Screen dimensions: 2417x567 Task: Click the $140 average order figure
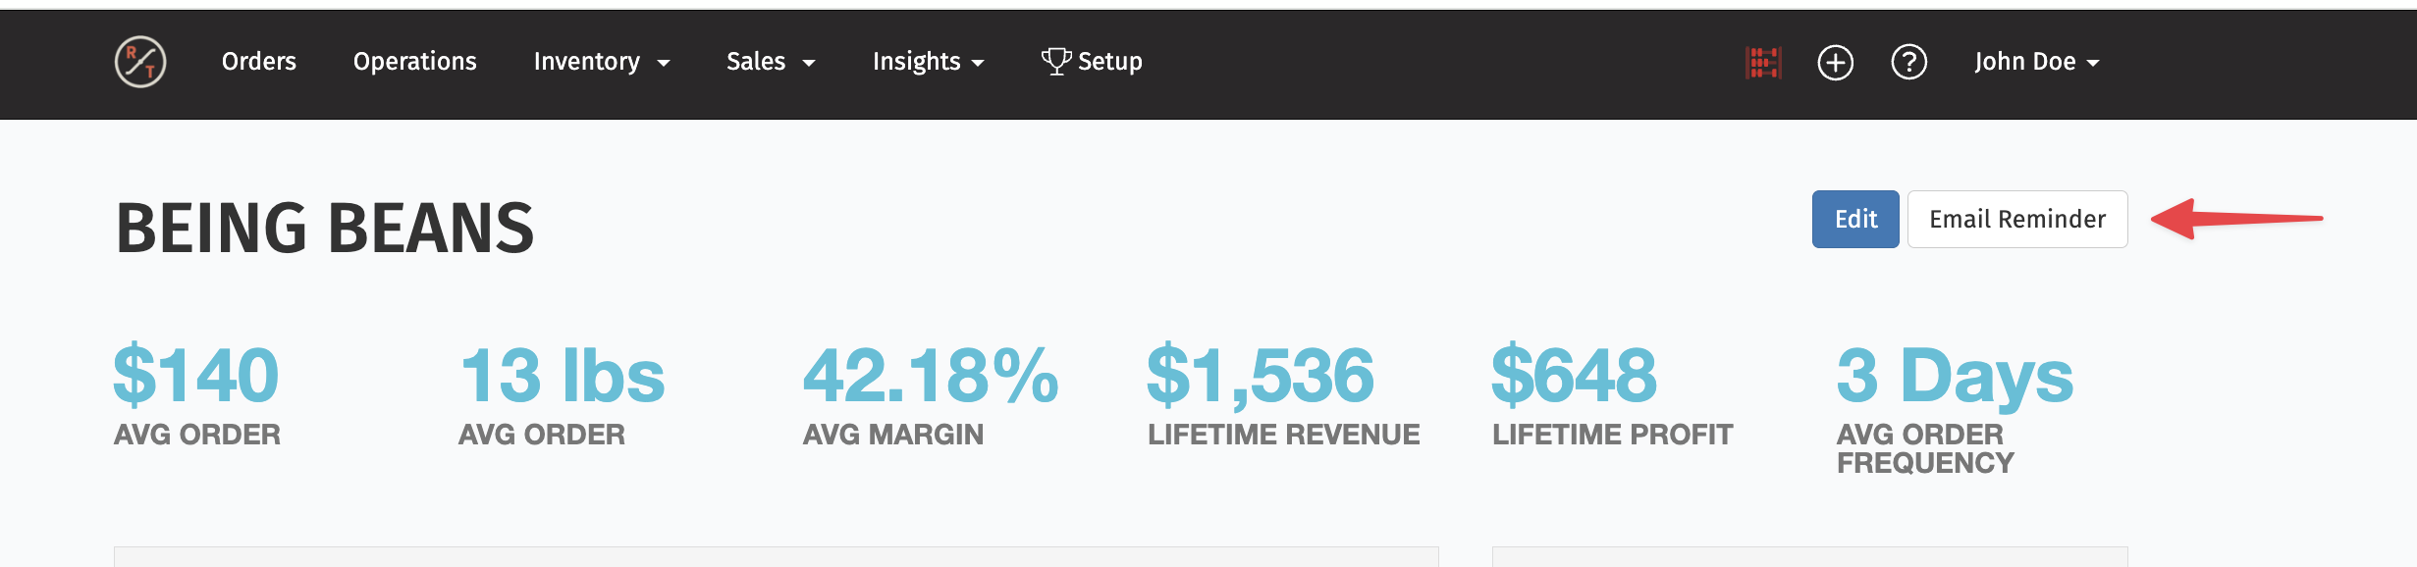click(196, 375)
